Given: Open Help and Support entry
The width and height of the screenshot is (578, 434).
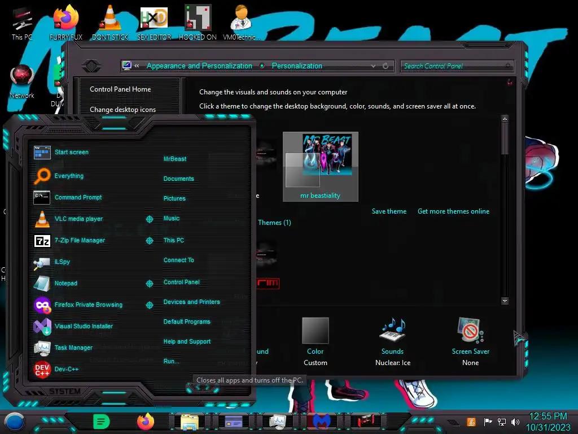Looking at the screenshot, I should click(187, 341).
